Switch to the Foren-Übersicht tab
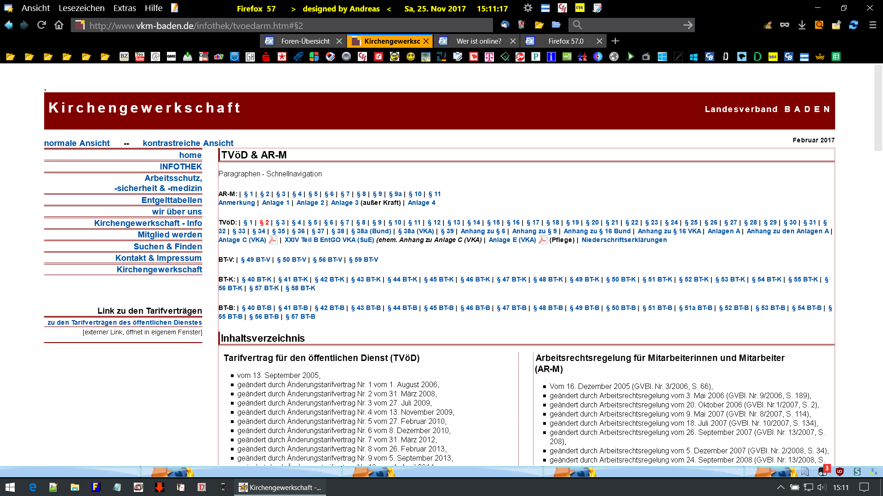883x496 pixels. [x=305, y=41]
